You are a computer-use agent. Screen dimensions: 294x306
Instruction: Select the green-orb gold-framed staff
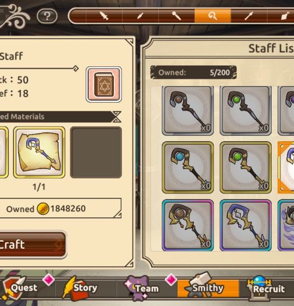tap(246, 167)
